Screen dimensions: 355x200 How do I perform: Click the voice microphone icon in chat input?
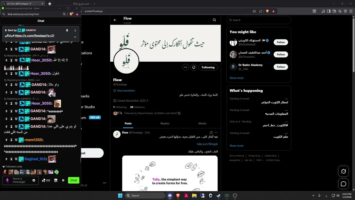[x=7, y=180]
